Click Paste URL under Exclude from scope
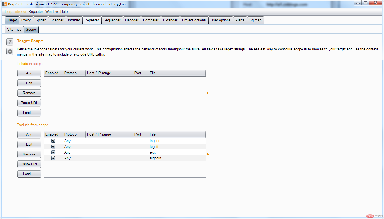384x219 pixels. pos(29,164)
